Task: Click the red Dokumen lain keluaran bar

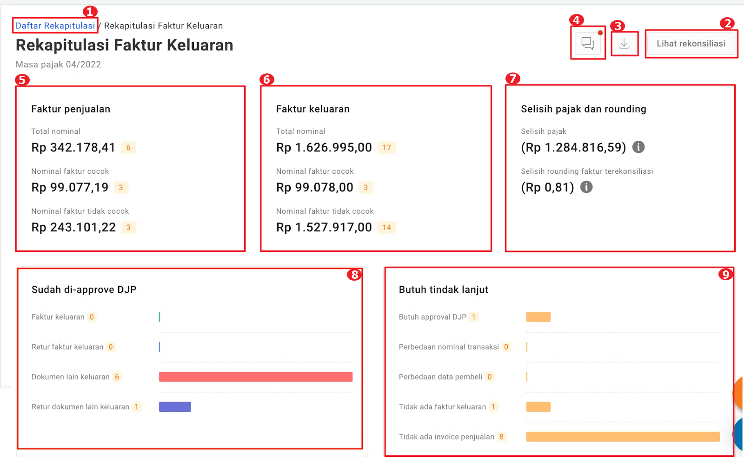Action: pyautogui.click(x=255, y=377)
